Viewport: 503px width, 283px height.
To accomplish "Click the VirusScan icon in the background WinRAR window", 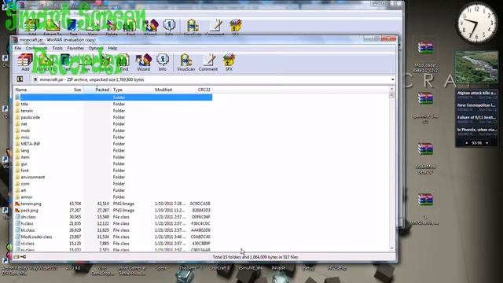I will tap(193, 27).
